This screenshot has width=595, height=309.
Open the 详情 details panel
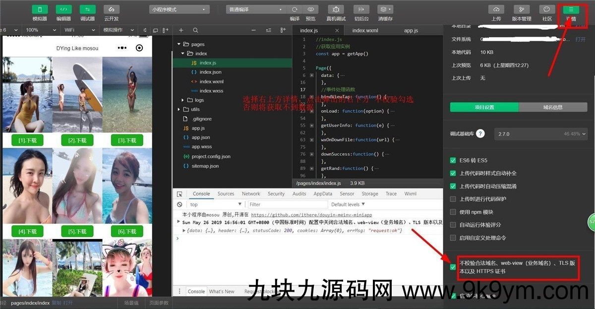pos(571,9)
